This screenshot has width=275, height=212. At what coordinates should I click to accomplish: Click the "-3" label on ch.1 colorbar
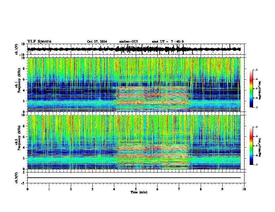click(256, 70)
